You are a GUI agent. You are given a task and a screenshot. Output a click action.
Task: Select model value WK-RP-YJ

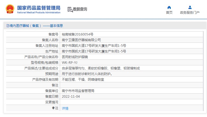70,63
